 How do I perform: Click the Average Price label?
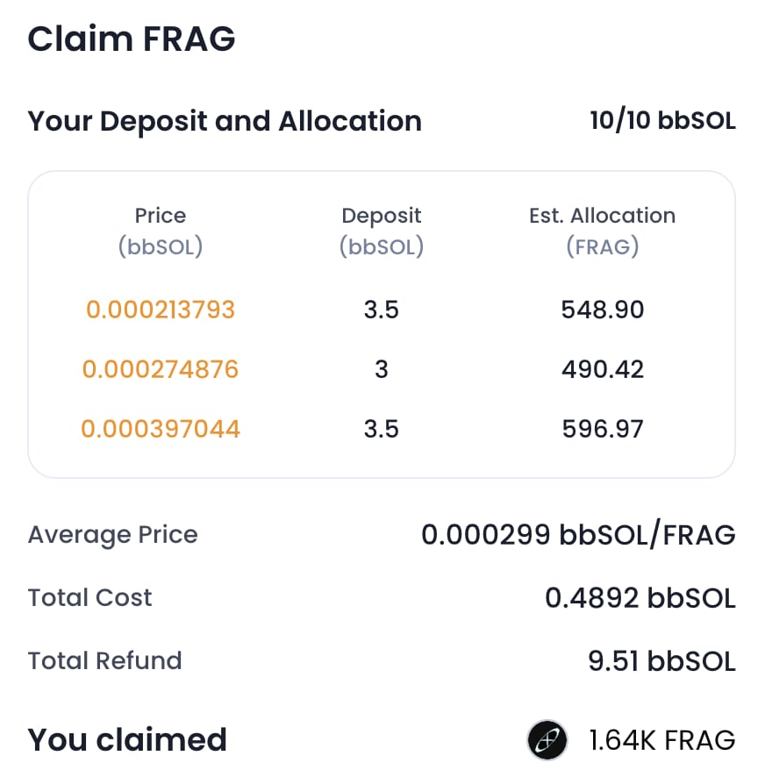click(x=113, y=535)
